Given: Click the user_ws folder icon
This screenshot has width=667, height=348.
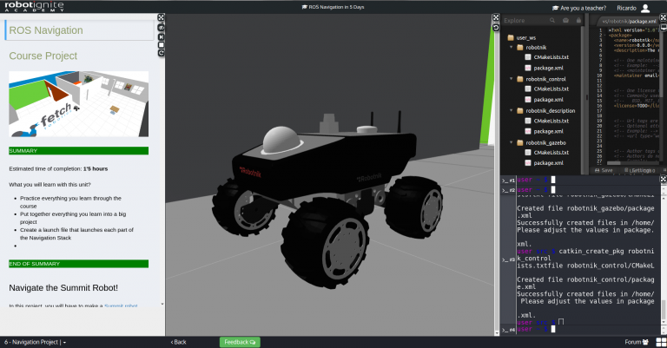Looking at the screenshot, I should (511, 37).
